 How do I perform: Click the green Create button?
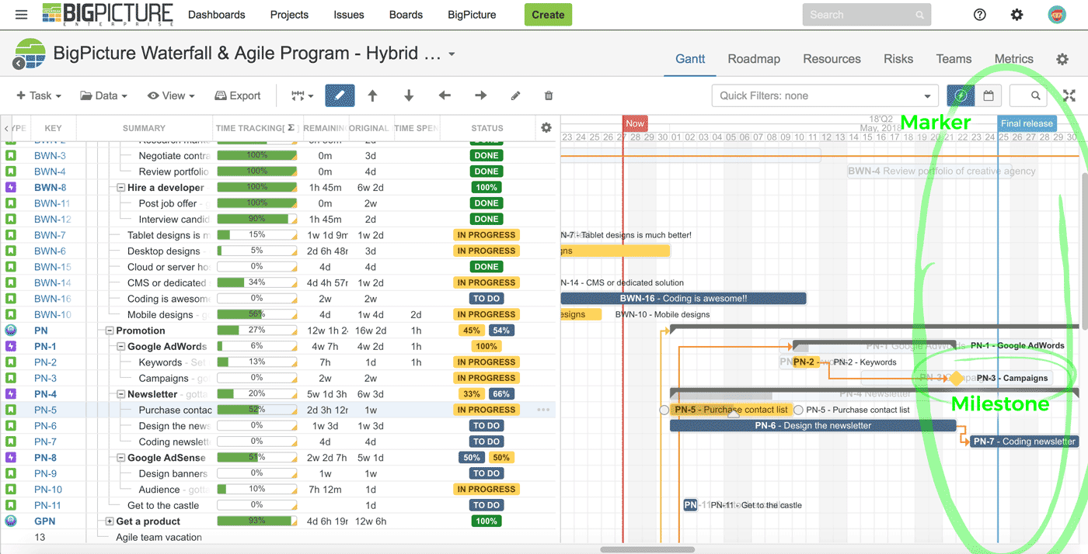point(548,15)
